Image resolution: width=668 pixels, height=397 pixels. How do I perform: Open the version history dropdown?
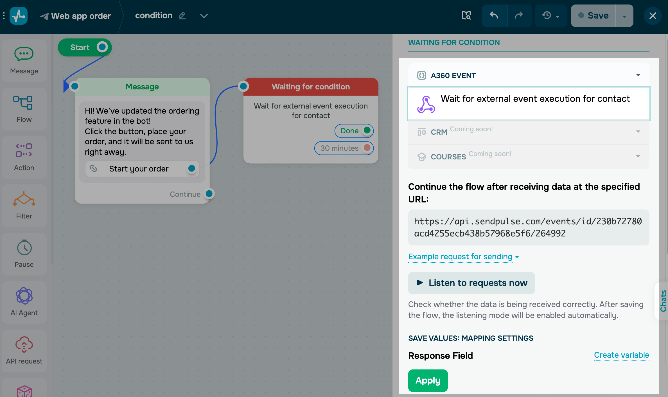[x=550, y=15]
